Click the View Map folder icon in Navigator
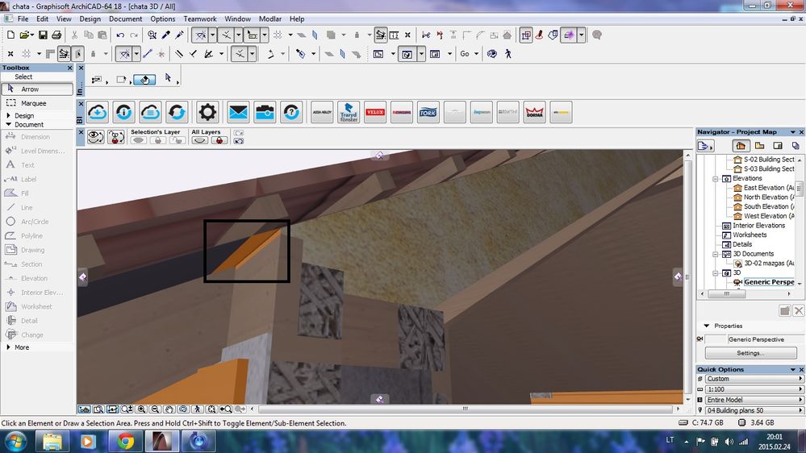The height and width of the screenshot is (453, 806). (x=760, y=146)
